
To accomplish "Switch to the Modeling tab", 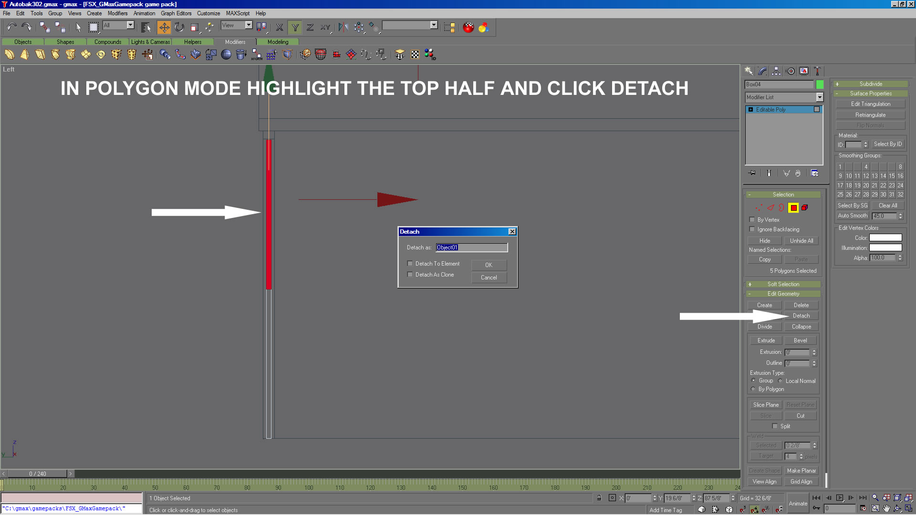I will tap(278, 42).
